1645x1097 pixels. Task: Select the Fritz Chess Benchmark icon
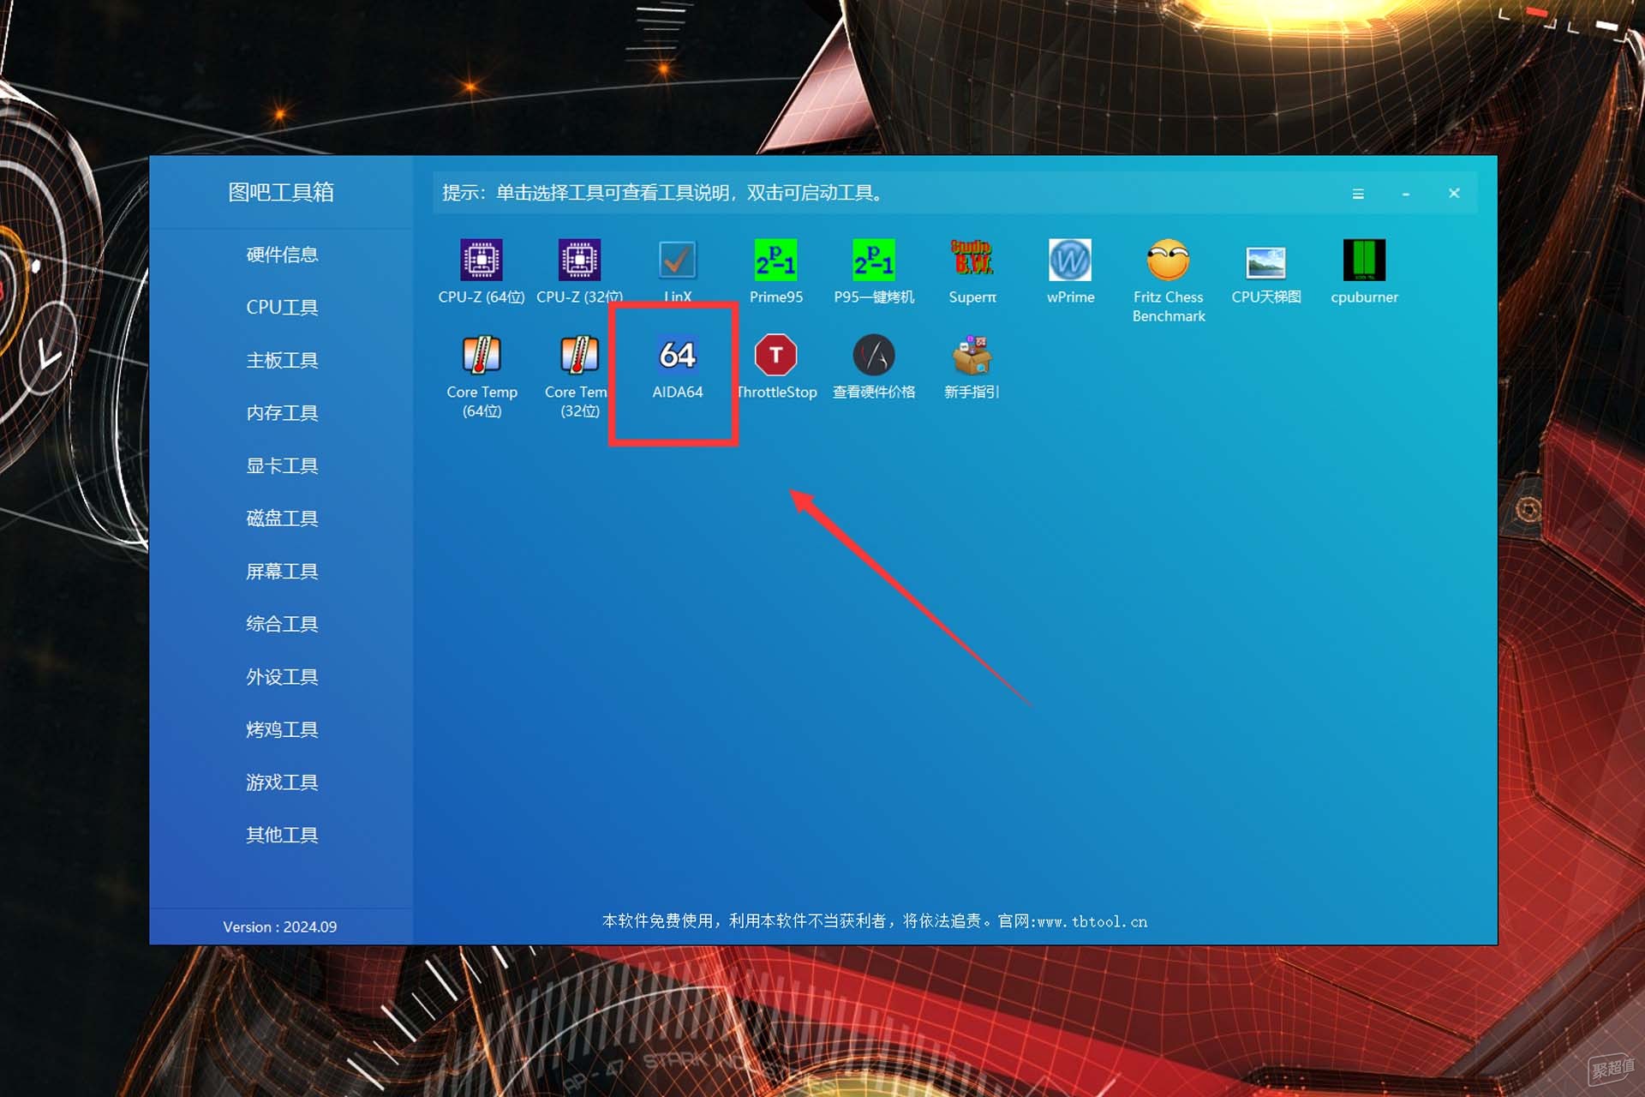pyautogui.click(x=1169, y=260)
